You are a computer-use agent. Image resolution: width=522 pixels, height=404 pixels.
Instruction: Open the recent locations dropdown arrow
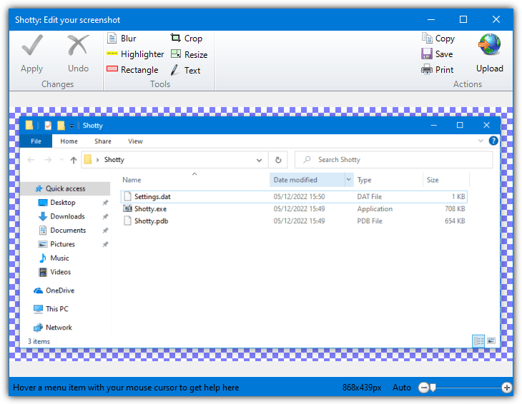[61, 160]
